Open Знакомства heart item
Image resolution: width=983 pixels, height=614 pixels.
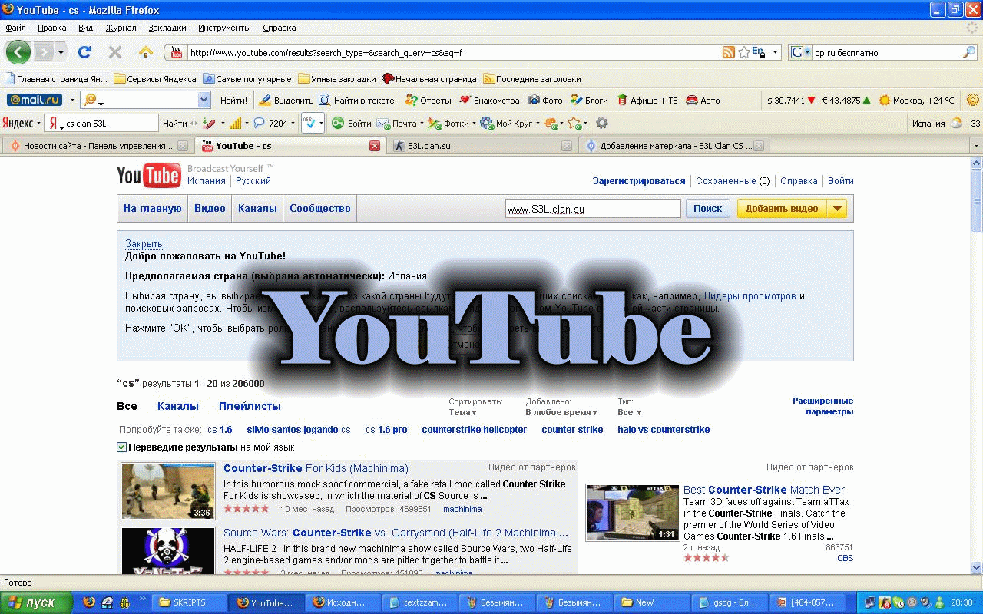coord(489,100)
